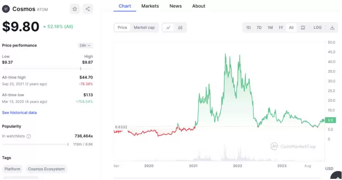This screenshot has height=180, width=342.
Task: Switch chart to Market cap view
Action: click(x=144, y=28)
